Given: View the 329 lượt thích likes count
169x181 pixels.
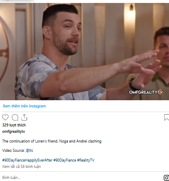Looking at the screenshot, I should click(14, 125).
